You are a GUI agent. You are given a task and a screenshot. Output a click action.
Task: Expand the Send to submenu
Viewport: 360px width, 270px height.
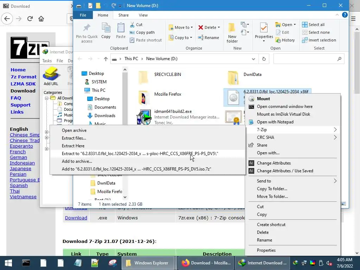coord(293,181)
